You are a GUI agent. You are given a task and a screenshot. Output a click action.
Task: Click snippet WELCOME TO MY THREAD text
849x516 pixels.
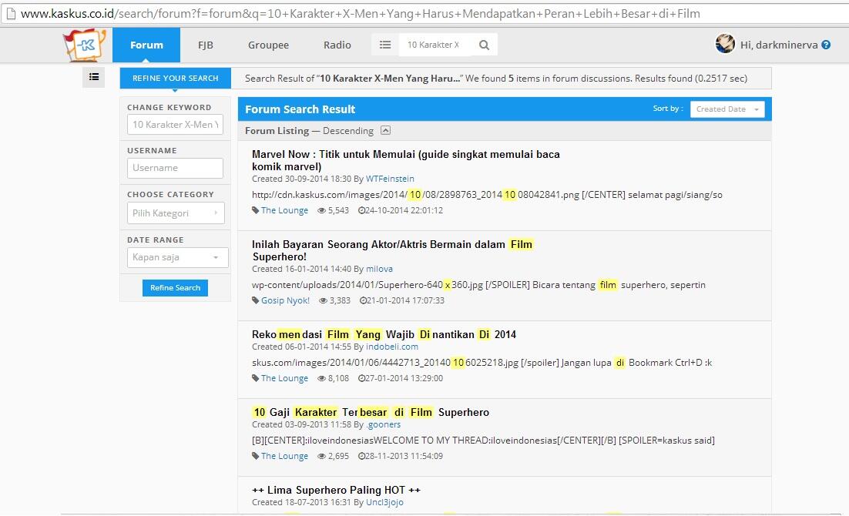[x=483, y=441]
